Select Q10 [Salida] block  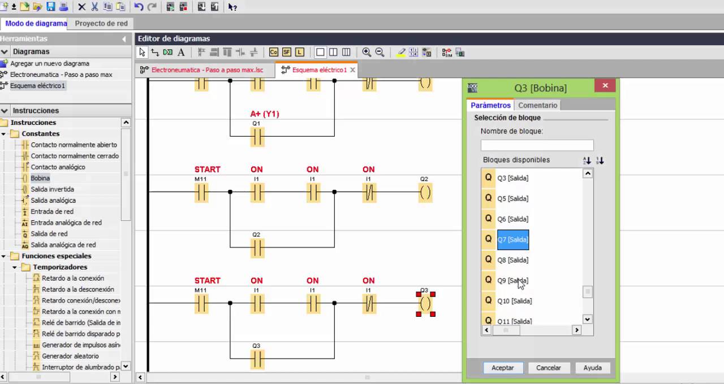(514, 301)
